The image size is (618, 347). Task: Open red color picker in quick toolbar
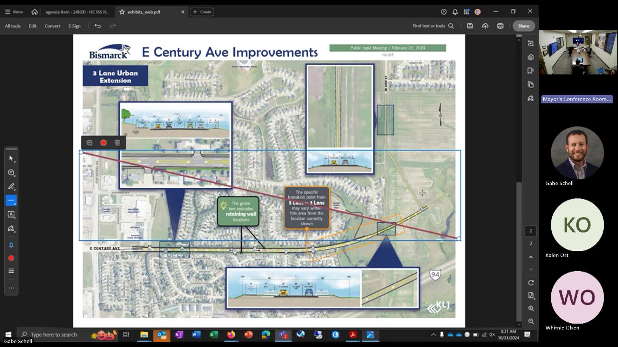pos(11,258)
